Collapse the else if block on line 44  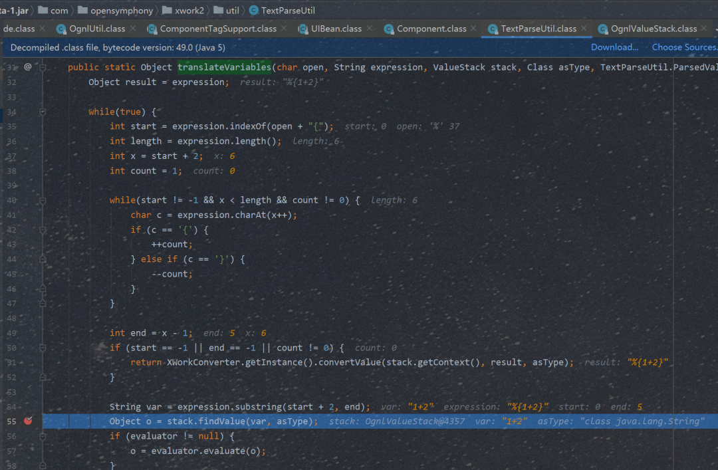coord(43,259)
